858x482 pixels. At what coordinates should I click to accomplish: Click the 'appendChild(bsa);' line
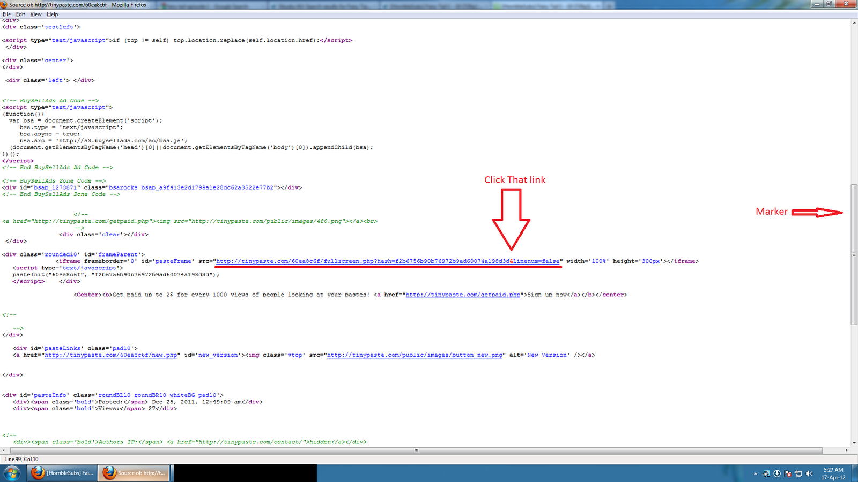point(191,147)
